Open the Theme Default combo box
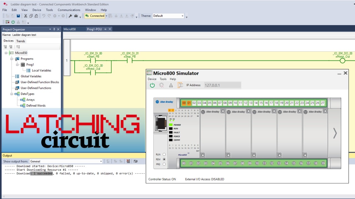The height and width of the screenshot is (199, 355). click(x=168, y=16)
